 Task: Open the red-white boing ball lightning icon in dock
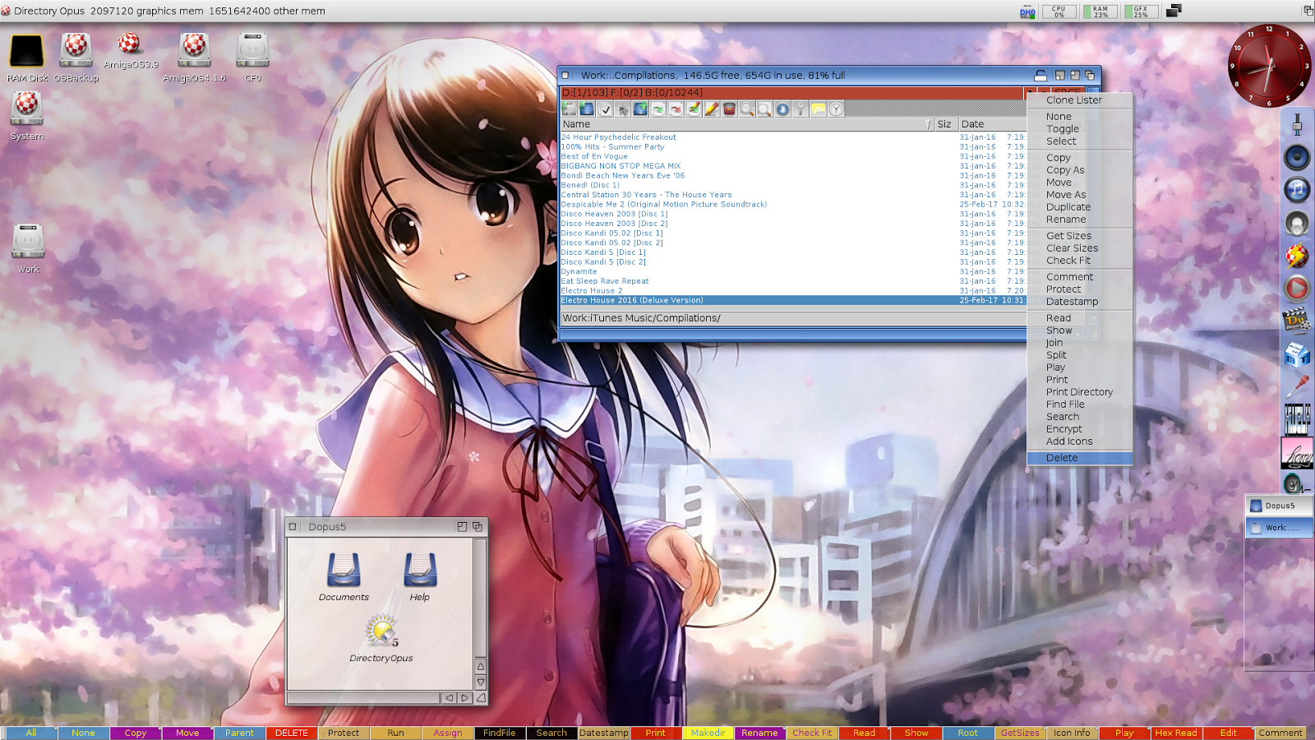coord(1297,256)
